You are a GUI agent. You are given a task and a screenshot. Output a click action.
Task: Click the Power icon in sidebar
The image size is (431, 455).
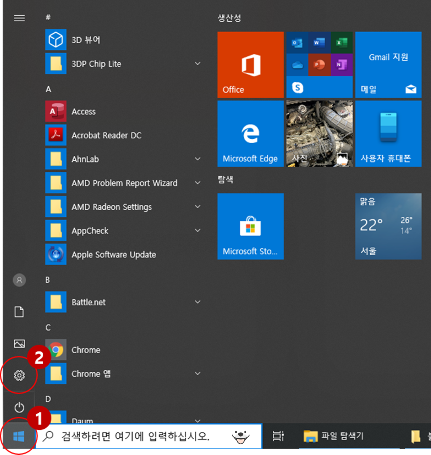tap(19, 407)
